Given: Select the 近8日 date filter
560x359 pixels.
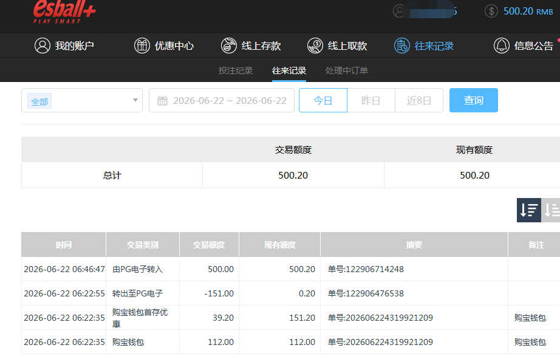Looking at the screenshot, I should (419, 100).
